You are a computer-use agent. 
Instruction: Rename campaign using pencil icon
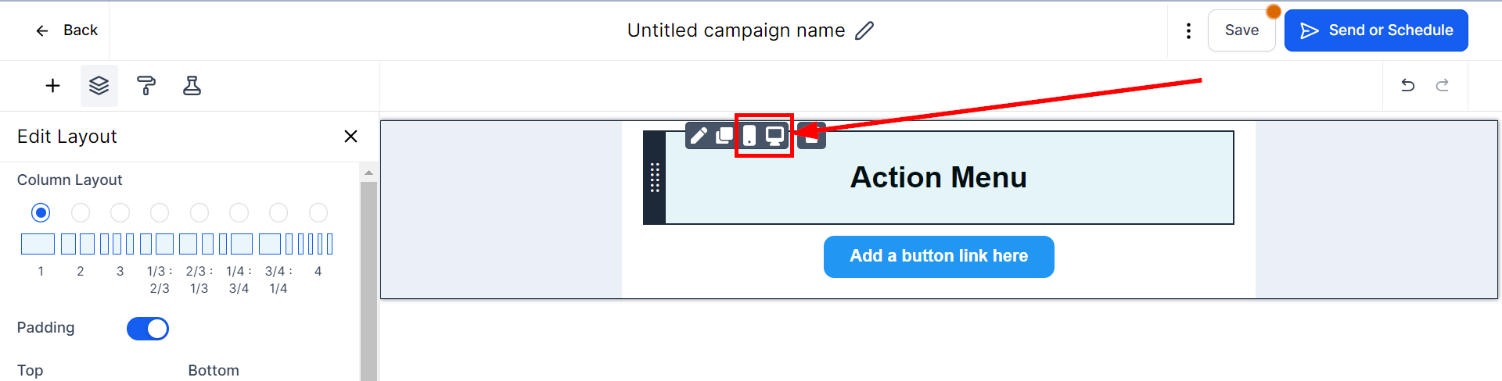tap(864, 30)
